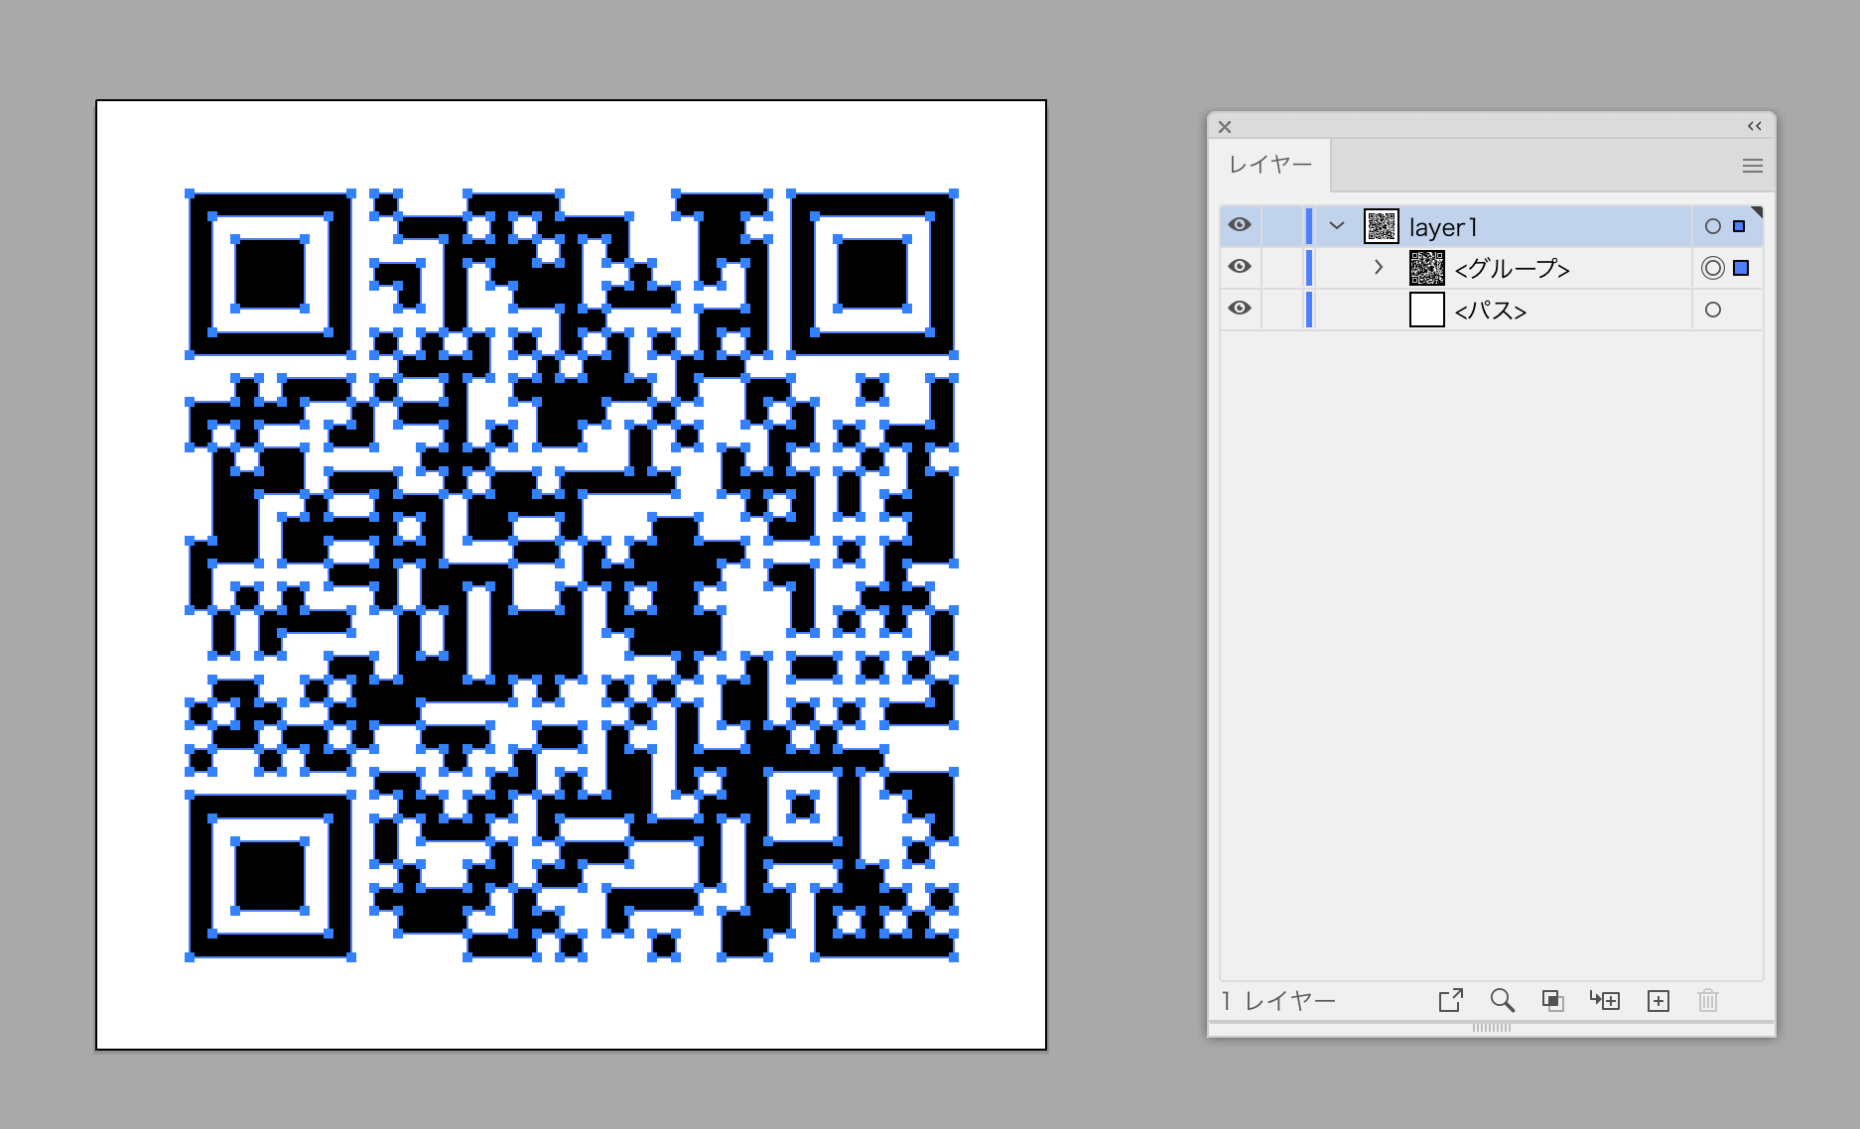Click create new sublayer icon
This screenshot has height=1129, width=1860.
pyautogui.click(x=1605, y=1000)
